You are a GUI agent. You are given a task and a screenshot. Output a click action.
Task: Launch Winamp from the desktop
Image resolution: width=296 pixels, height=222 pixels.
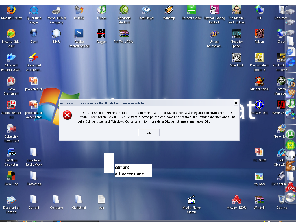click(169, 13)
